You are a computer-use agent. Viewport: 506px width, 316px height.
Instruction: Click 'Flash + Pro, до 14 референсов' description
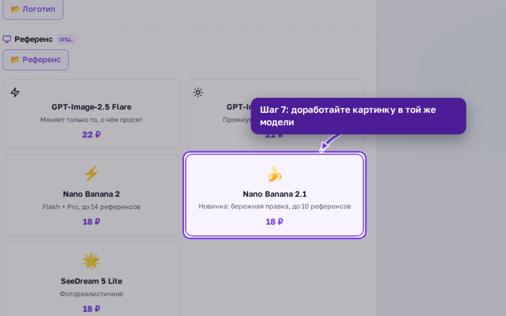(91, 207)
